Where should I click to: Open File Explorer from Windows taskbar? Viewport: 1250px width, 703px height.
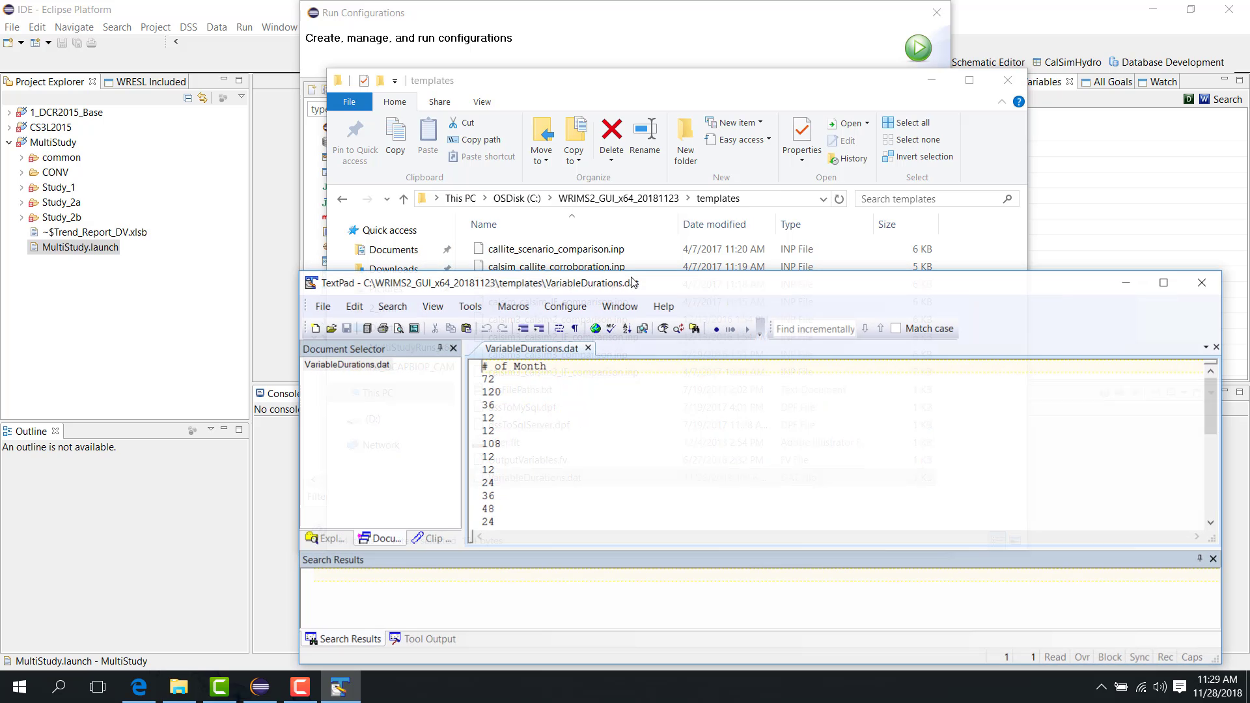coord(179,687)
